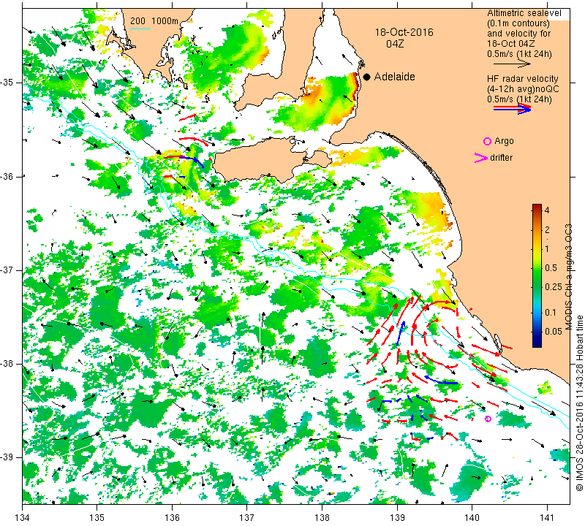Viewport: 585px width, 526px height.
Task: Click the colorbar tick label '0.1'
Action: pos(551,313)
